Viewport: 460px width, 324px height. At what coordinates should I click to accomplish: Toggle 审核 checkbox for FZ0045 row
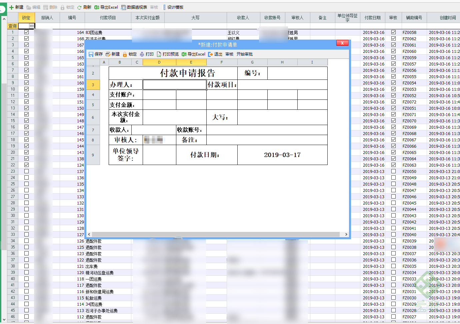click(393, 203)
